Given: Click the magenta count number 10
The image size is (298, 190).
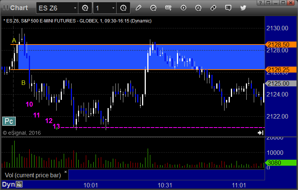Looking at the screenshot, I should tap(30, 104).
